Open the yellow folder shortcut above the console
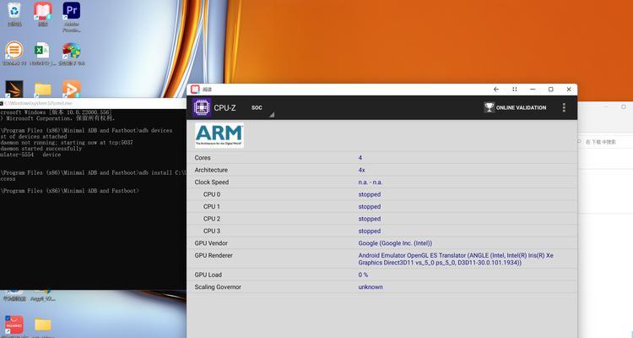Screen dimensions: 633x338 [x=43, y=90]
